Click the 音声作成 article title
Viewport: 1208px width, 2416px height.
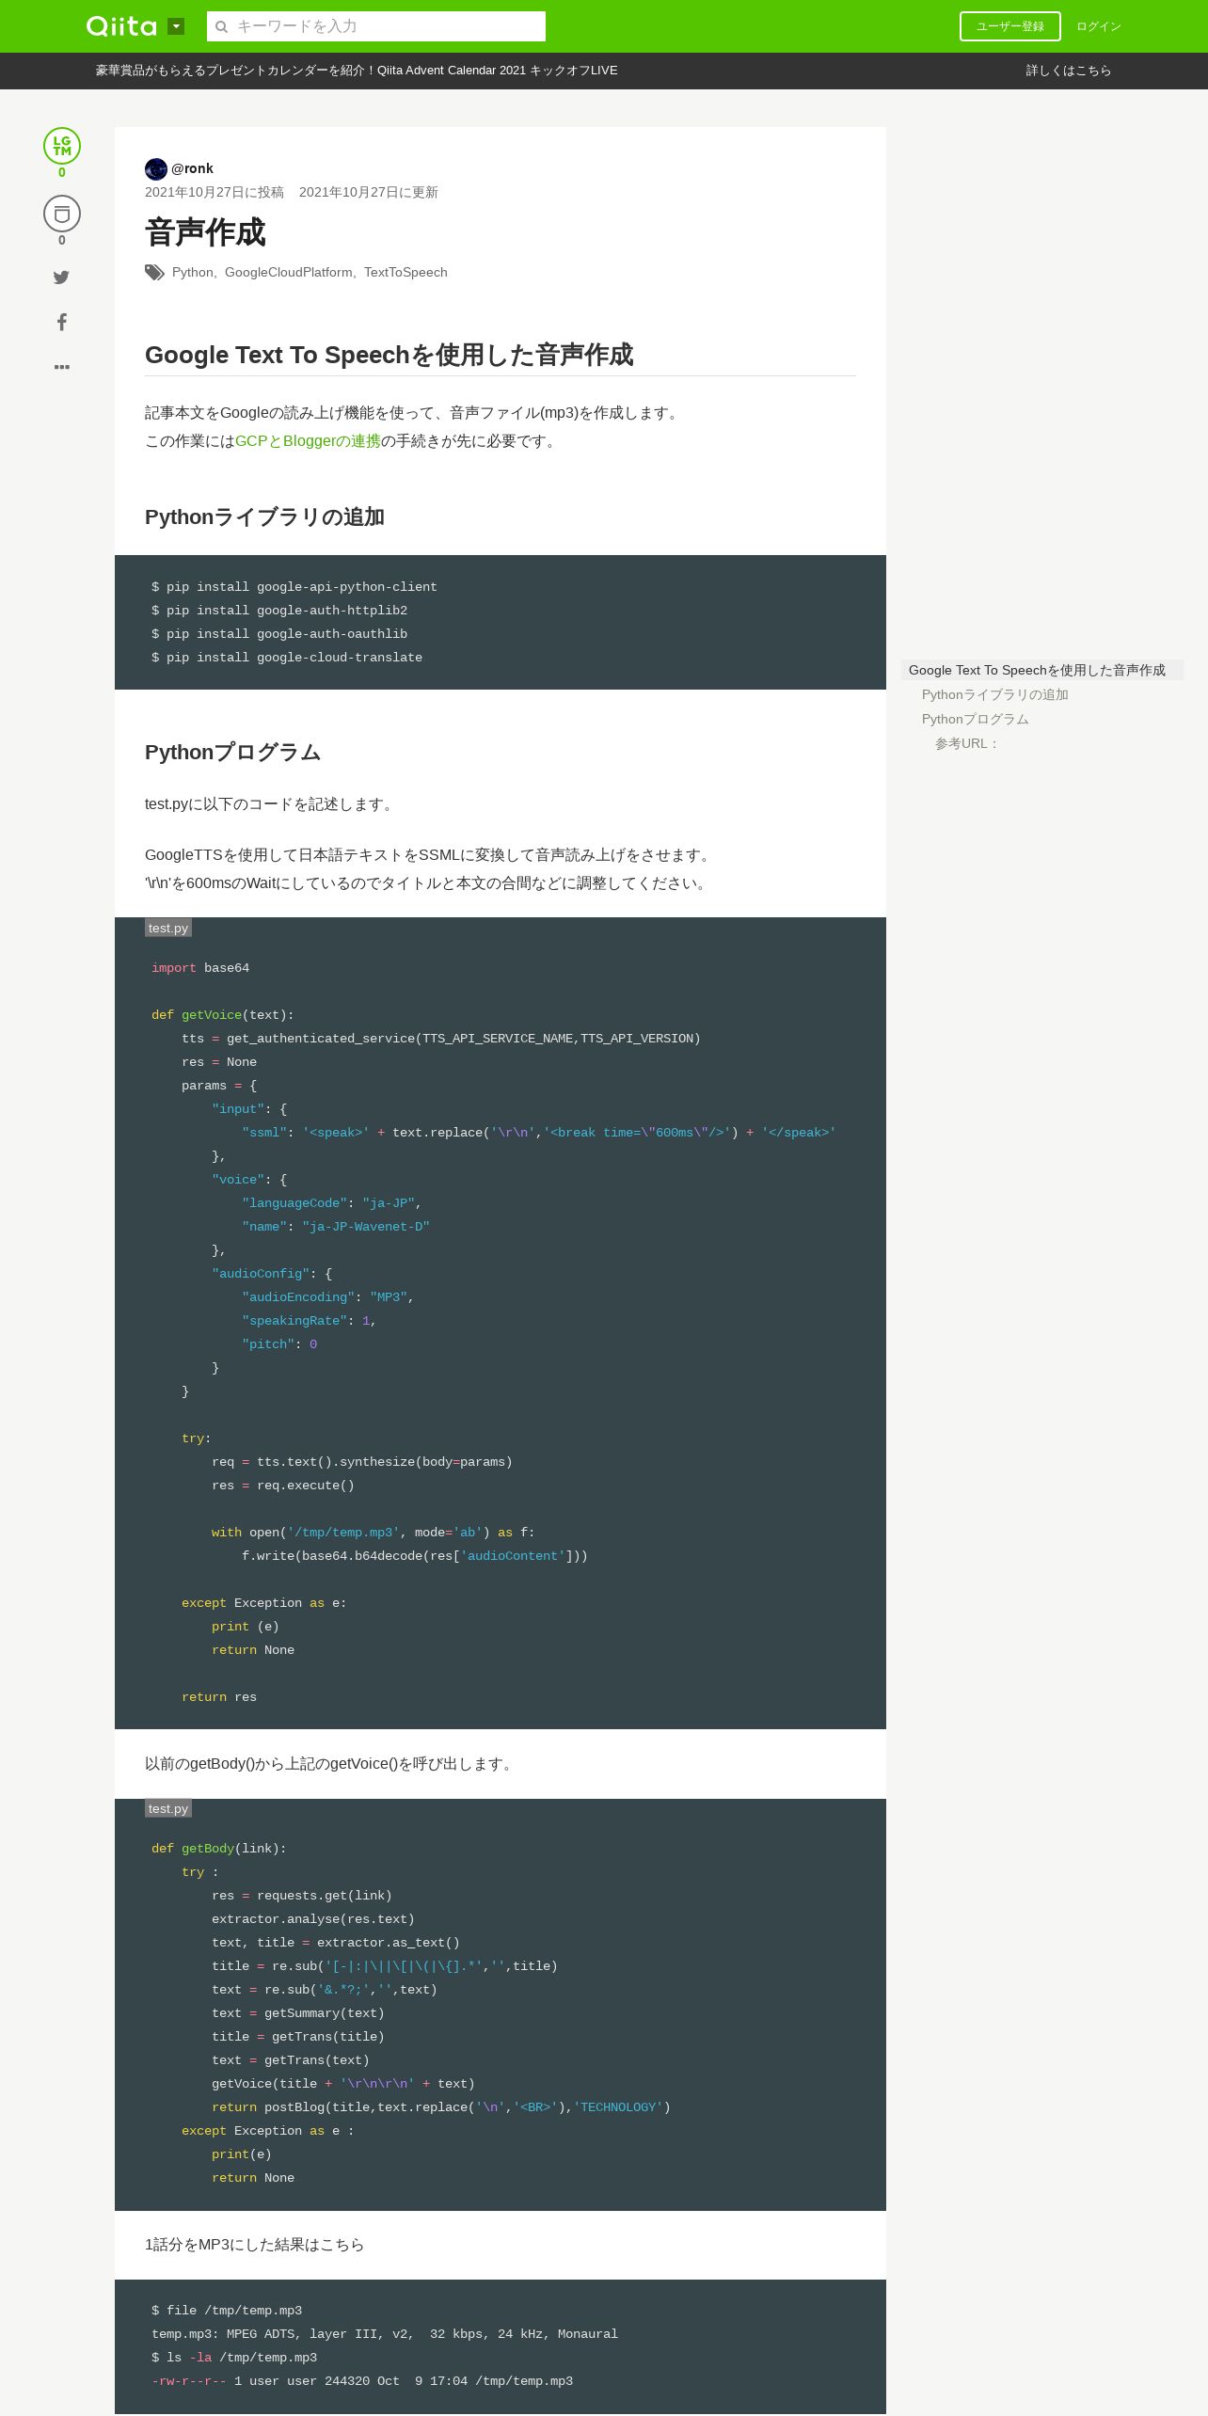pyautogui.click(x=205, y=232)
